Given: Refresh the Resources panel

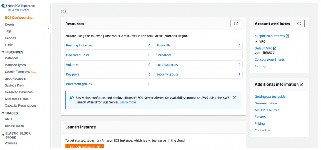Looking at the screenshot, I should 236,24.
